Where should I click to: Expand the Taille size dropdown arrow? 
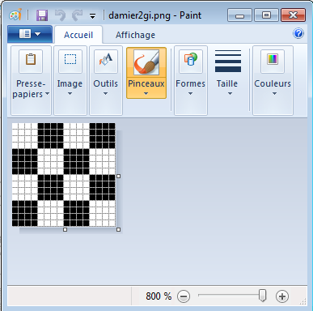pos(230,94)
